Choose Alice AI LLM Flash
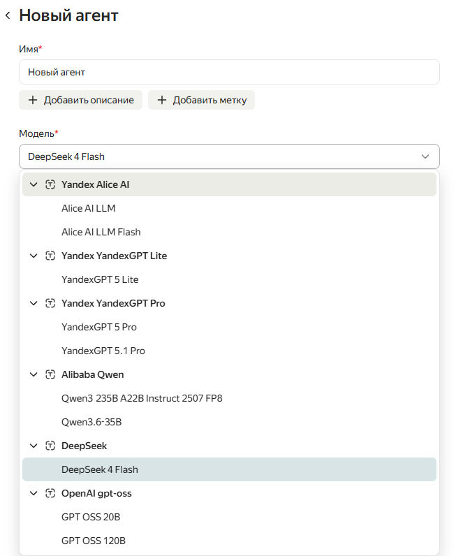Screen dimensions: 456x556 pos(229,232)
